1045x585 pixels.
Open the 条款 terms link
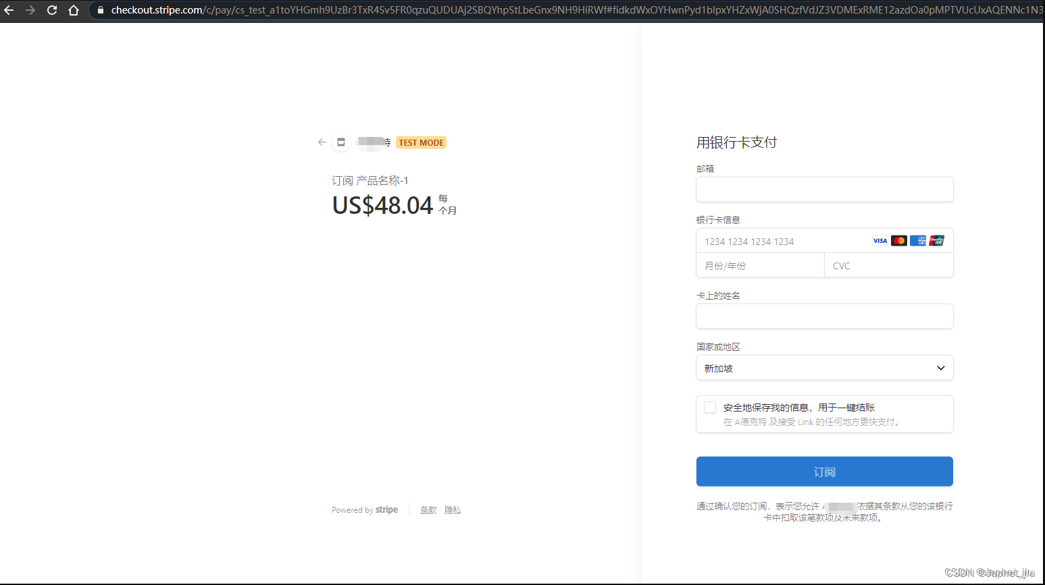pyautogui.click(x=428, y=510)
